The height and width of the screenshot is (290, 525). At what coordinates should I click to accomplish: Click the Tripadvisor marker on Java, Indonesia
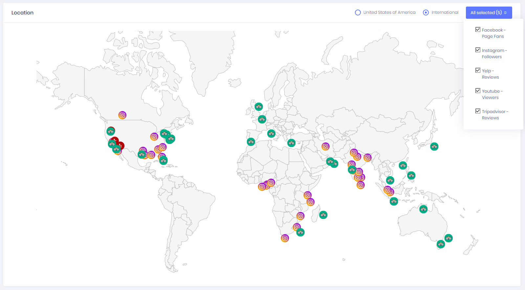(x=394, y=201)
